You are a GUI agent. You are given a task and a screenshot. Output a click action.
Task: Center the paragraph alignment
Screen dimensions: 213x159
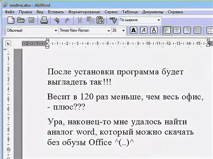click(x=177, y=30)
